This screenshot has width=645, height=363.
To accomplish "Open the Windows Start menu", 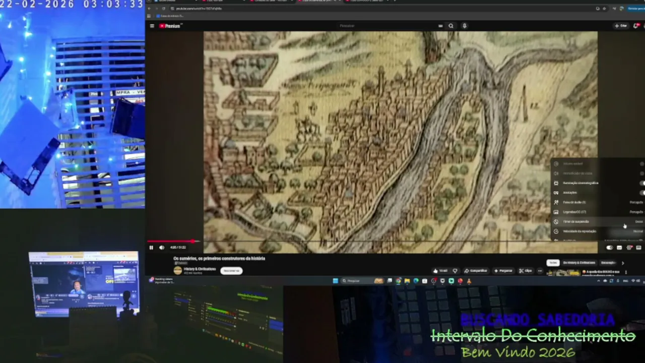I will coord(336,281).
